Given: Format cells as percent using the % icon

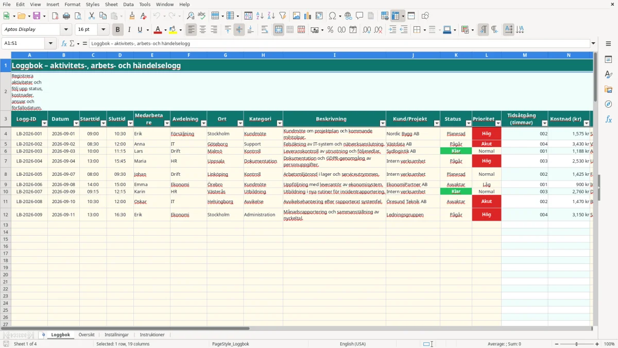Looking at the screenshot, I should (330, 30).
